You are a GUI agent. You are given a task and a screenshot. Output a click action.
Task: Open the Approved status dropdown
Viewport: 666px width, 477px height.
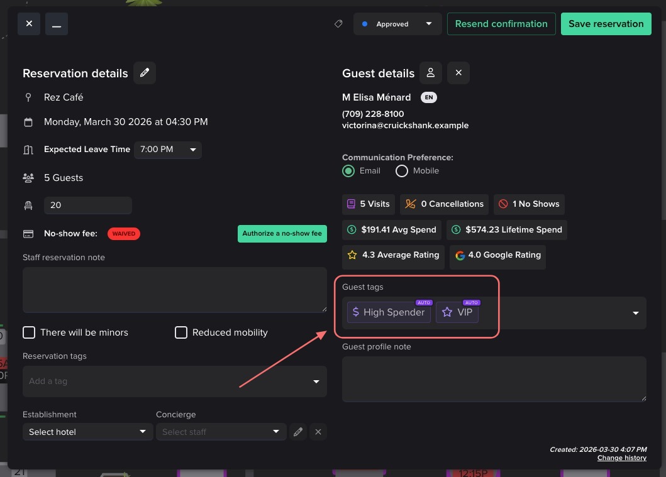397,24
